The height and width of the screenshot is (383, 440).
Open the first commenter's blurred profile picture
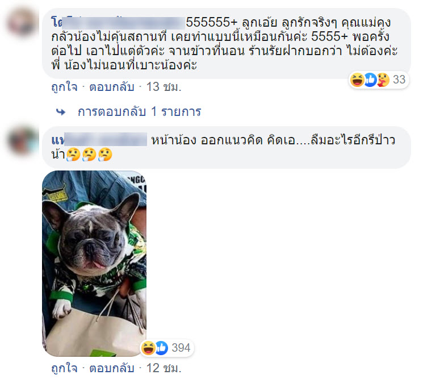[22, 22]
